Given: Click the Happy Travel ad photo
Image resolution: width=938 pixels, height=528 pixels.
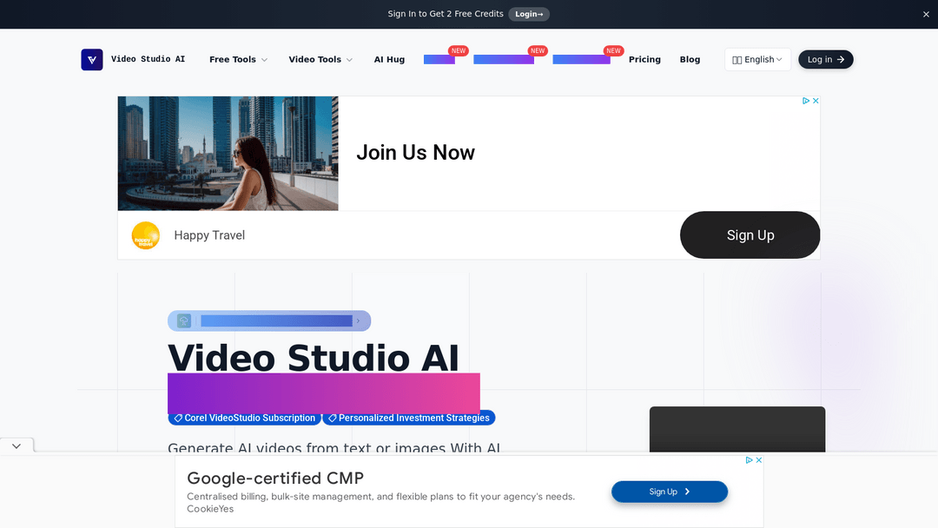Looking at the screenshot, I should coord(228,153).
